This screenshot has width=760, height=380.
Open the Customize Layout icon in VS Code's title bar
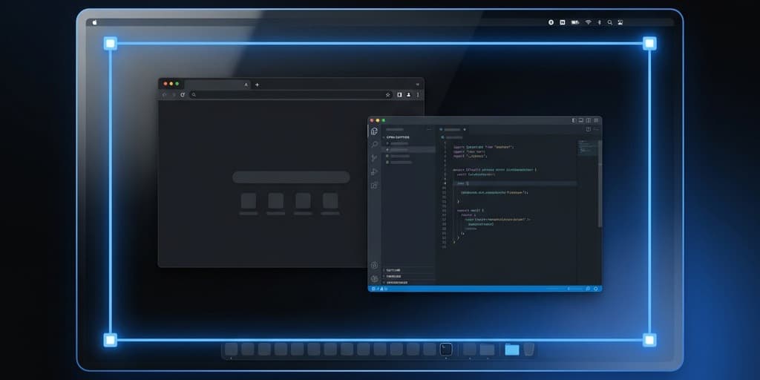[595, 120]
